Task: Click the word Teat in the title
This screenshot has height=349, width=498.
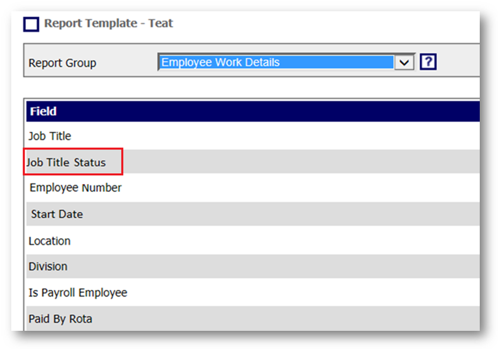Action: tap(162, 24)
